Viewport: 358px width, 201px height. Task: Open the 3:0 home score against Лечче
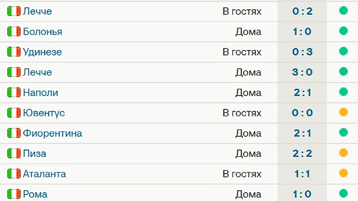(x=302, y=72)
